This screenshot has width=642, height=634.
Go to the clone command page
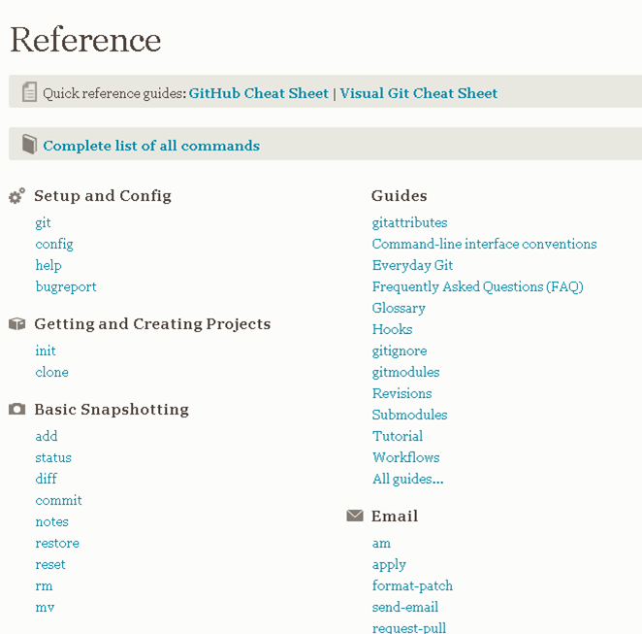(51, 372)
